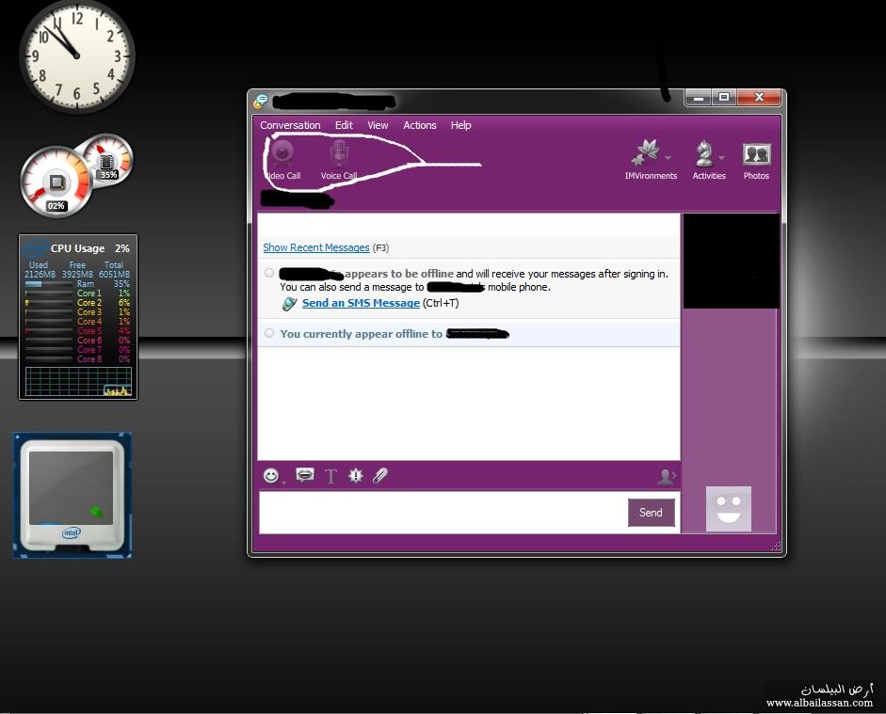Expand the Activities dropdown arrow
This screenshot has height=714, width=886.
[721, 157]
